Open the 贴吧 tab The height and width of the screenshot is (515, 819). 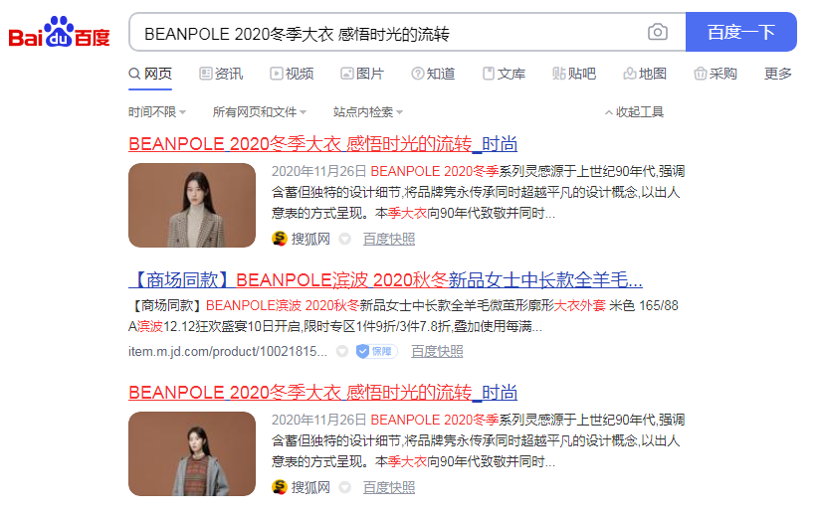[x=574, y=74]
